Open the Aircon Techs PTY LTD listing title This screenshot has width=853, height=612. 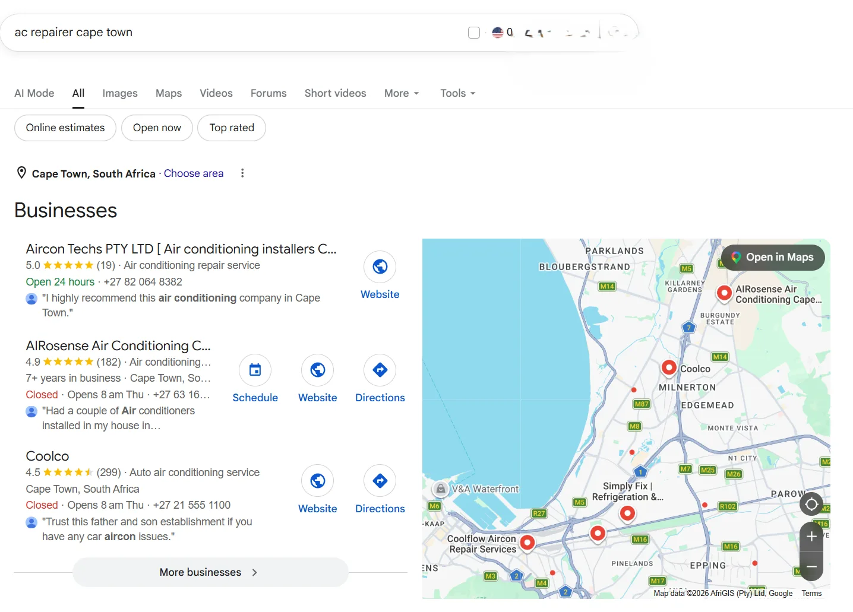pyautogui.click(x=181, y=249)
